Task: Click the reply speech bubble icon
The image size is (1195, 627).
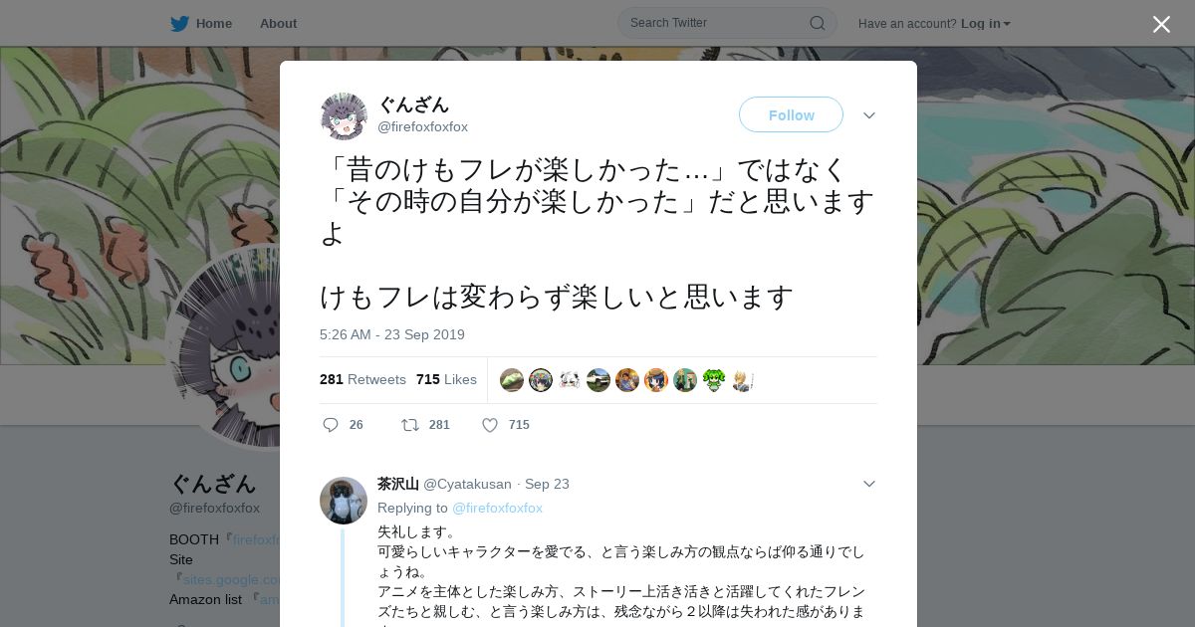Action: click(x=331, y=425)
